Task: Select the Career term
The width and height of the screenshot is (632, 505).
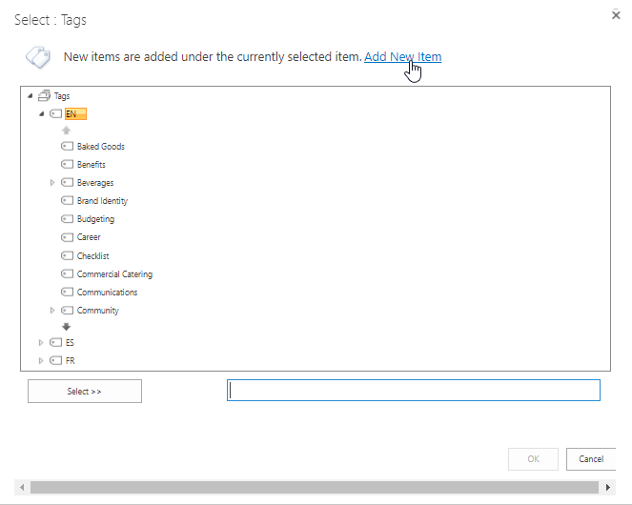Action: (89, 237)
